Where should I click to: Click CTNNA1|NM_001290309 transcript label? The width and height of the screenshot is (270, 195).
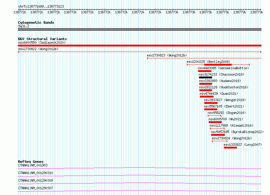coord(35,180)
